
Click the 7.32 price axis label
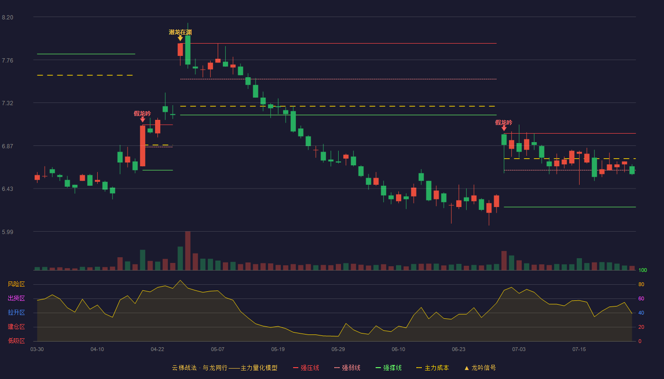tap(8, 103)
